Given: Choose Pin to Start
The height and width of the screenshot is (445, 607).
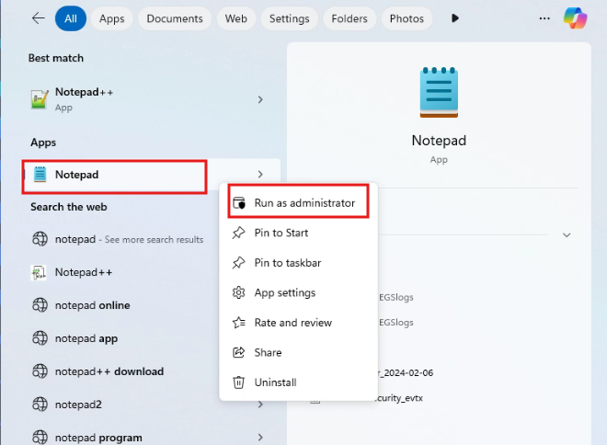Looking at the screenshot, I should point(299,233).
